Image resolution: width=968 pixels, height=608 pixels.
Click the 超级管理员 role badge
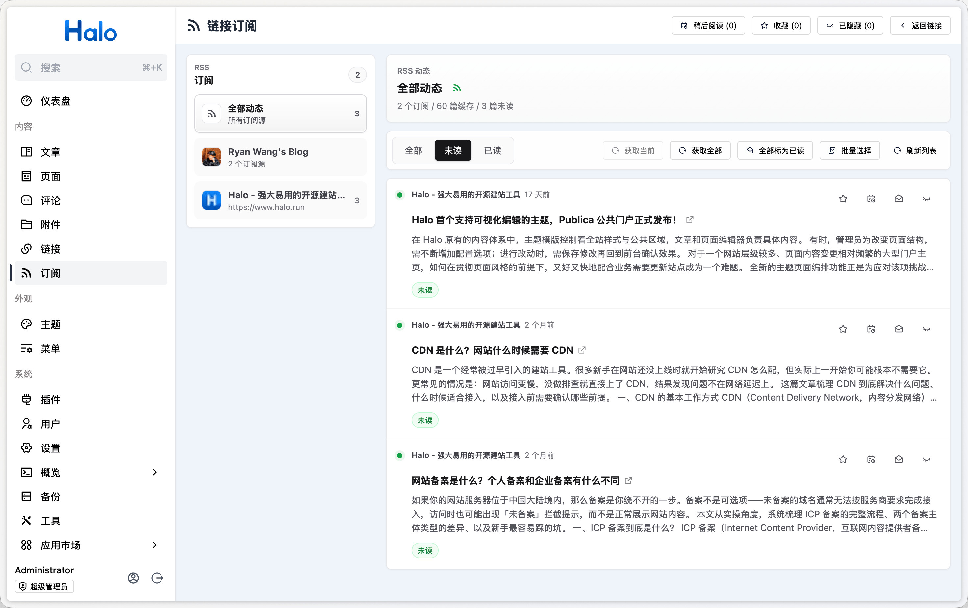[x=44, y=586]
